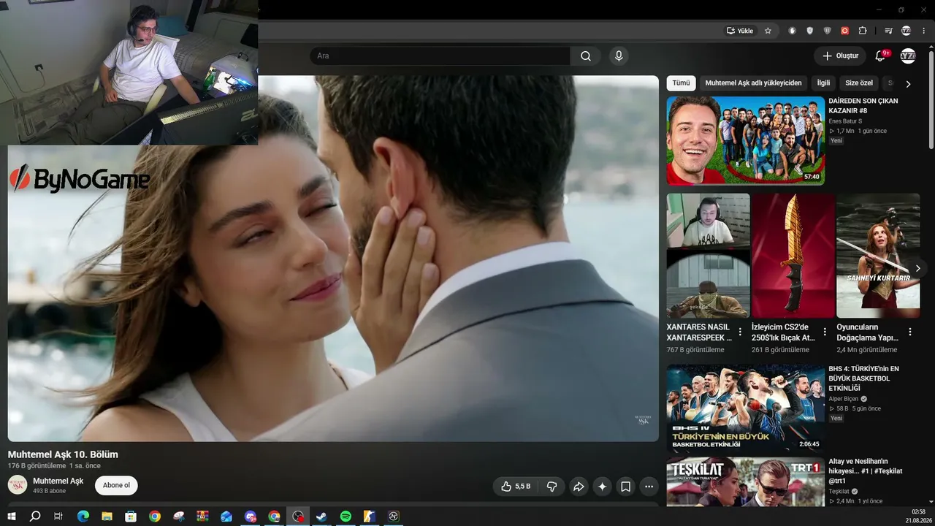Click the Ara search input field

(440, 56)
